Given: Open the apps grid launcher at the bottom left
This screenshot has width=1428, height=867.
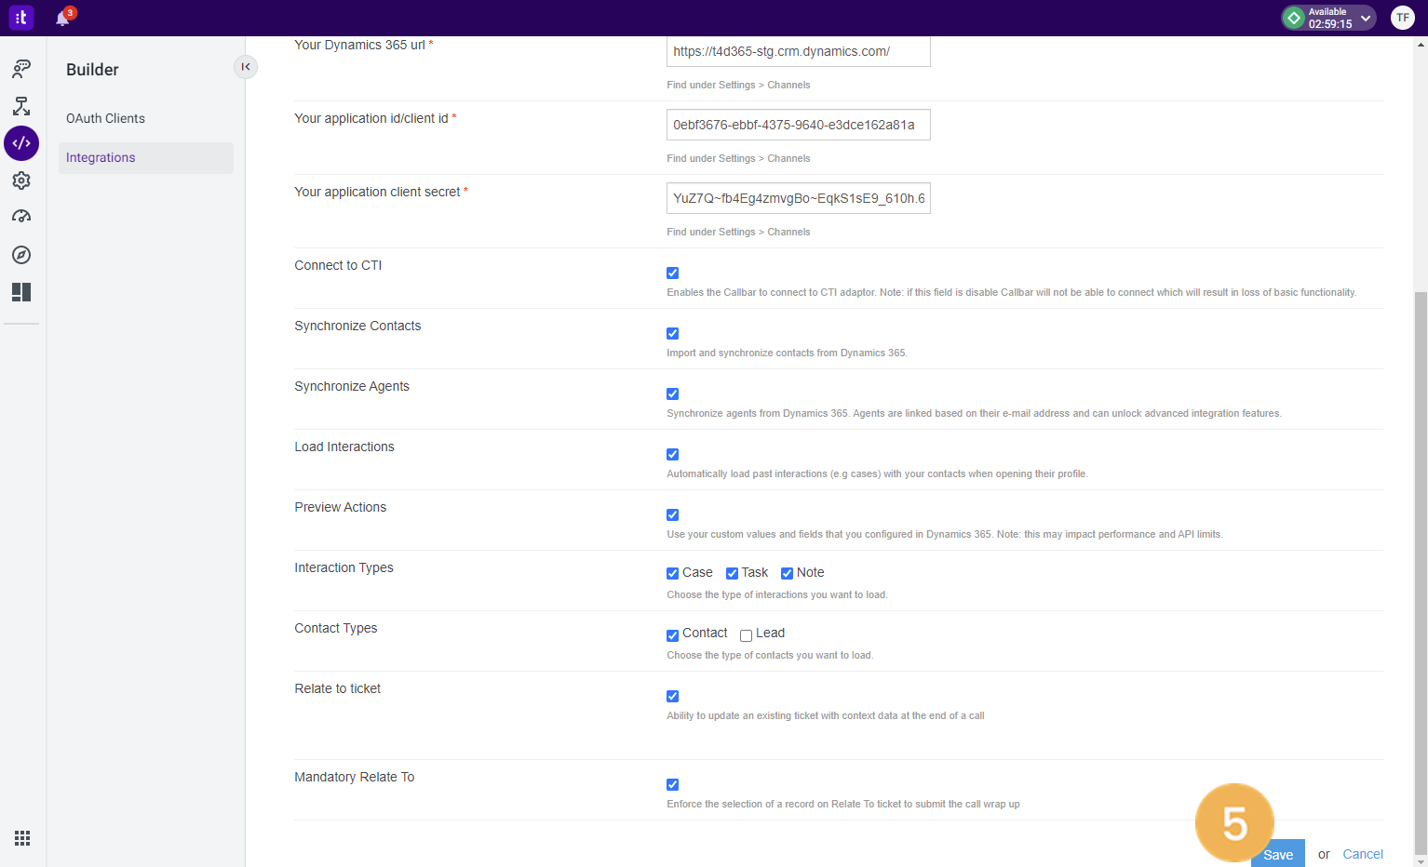Looking at the screenshot, I should (22, 838).
